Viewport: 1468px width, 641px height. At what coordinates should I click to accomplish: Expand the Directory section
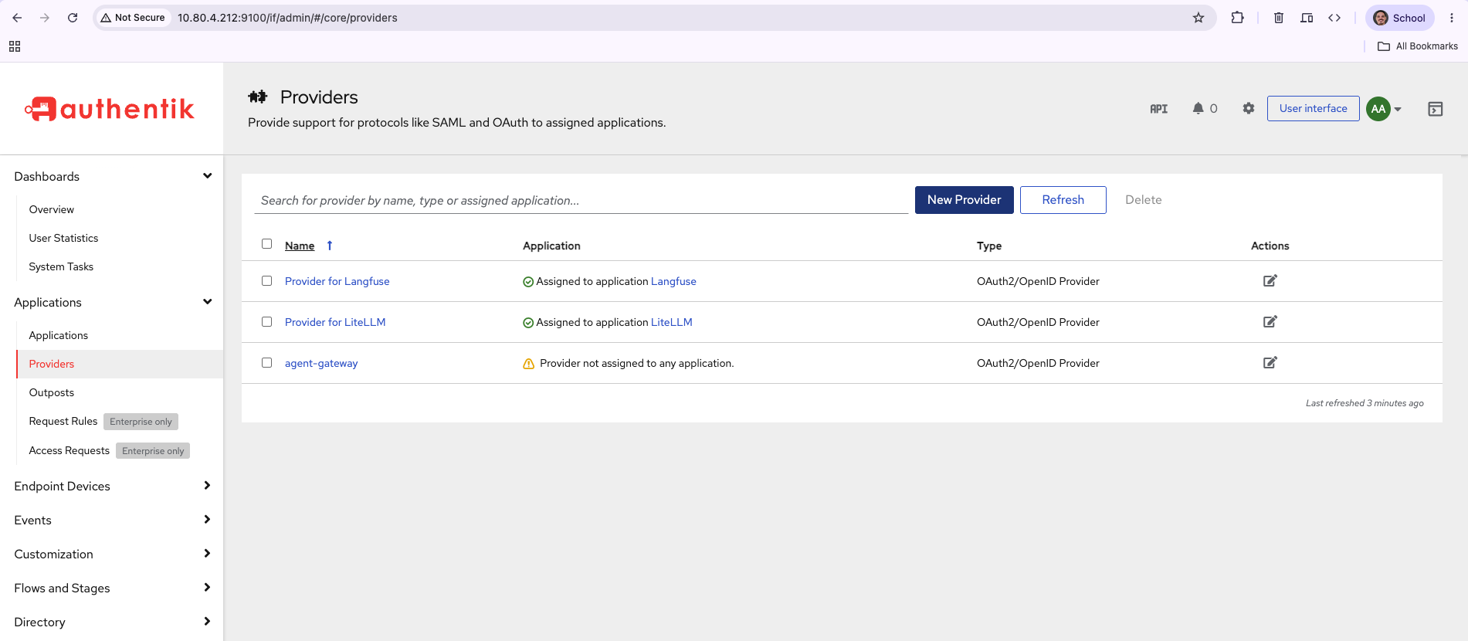(112, 622)
